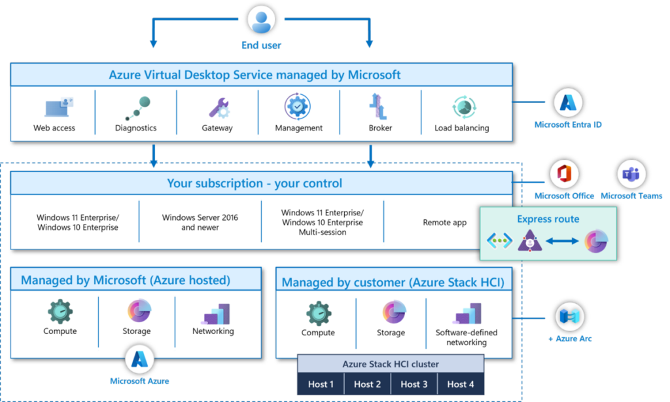Click the Express route title

pyautogui.click(x=548, y=219)
